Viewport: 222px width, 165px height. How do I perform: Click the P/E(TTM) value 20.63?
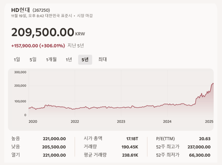205,139
